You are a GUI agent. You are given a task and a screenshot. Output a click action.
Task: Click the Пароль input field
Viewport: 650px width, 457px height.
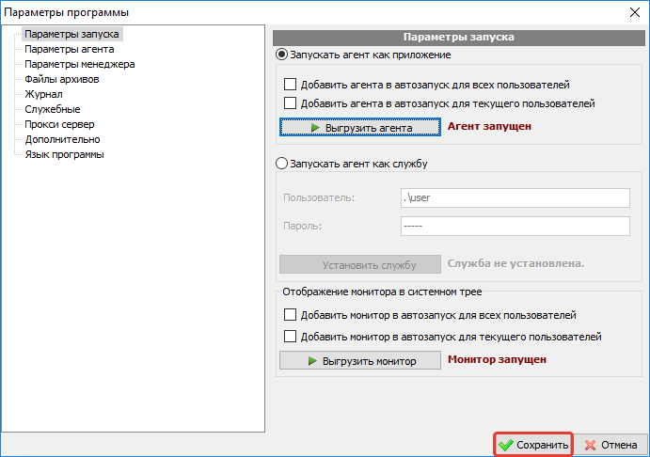(x=515, y=226)
